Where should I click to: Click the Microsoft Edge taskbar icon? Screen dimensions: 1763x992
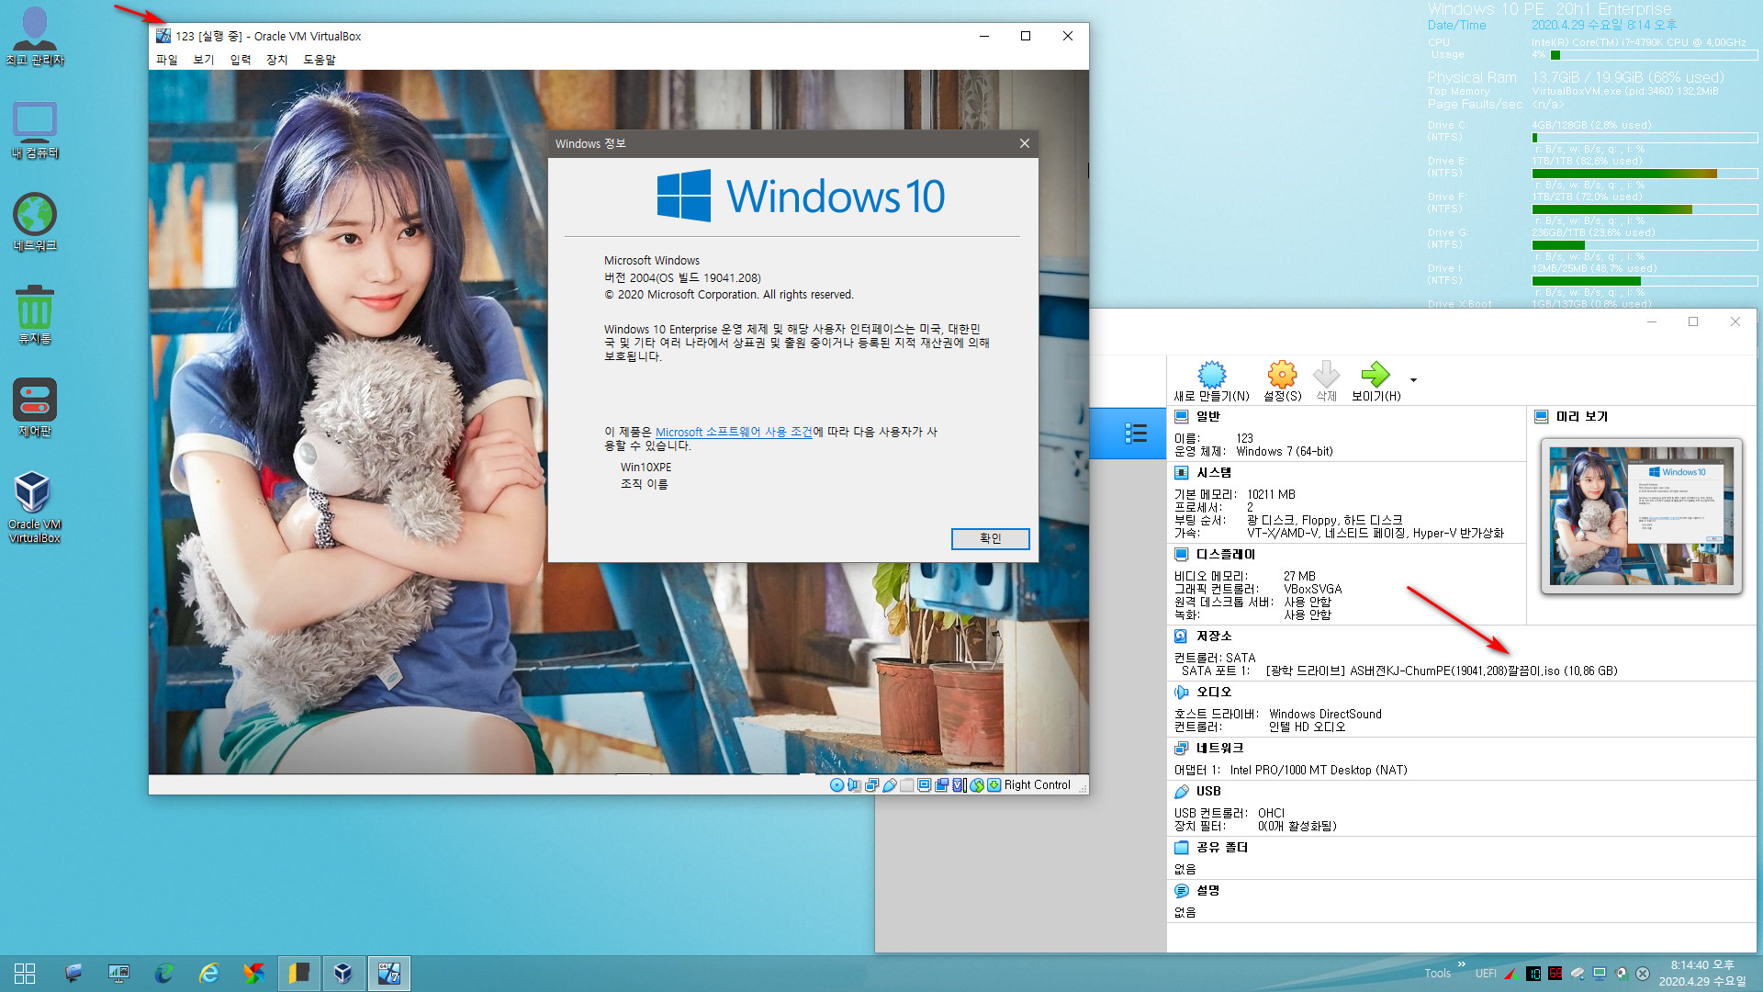pyautogui.click(x=164, y=974)
